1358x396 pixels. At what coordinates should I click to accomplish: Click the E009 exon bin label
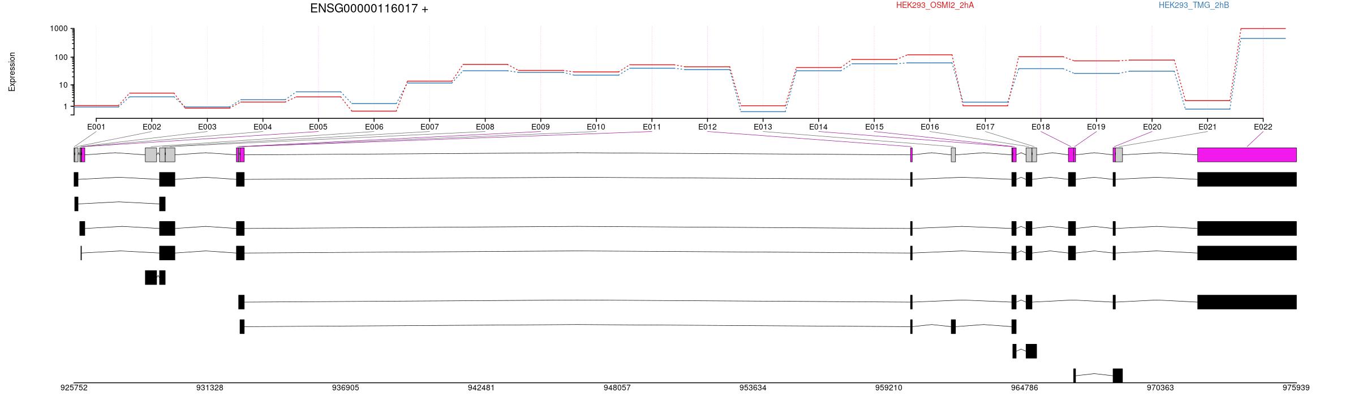click(540, 127)
